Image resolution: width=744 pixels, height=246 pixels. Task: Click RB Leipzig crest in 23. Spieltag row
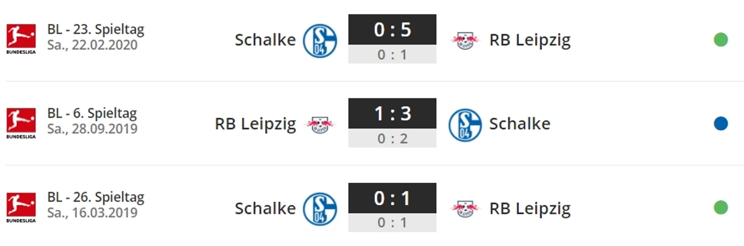point(465,40)
